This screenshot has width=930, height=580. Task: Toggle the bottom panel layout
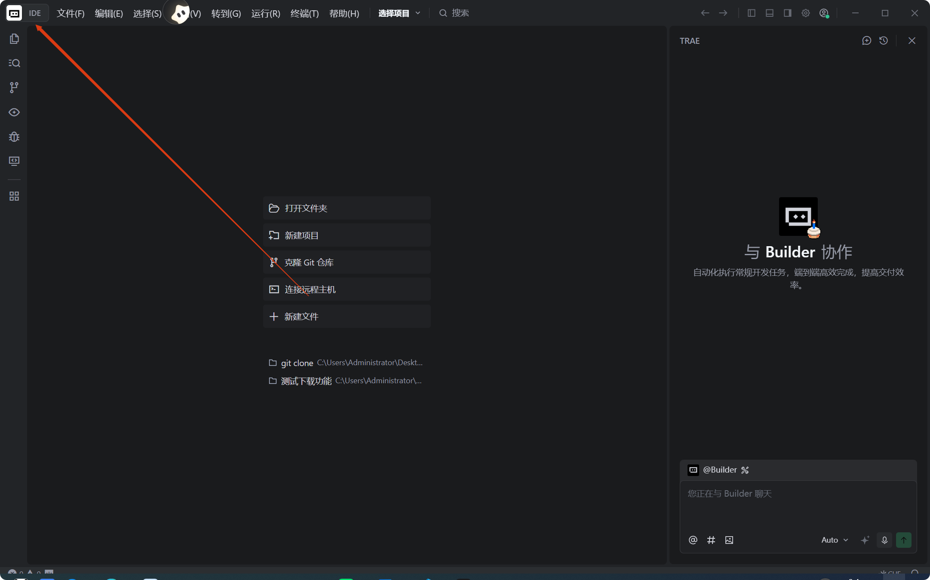point(770,13)
